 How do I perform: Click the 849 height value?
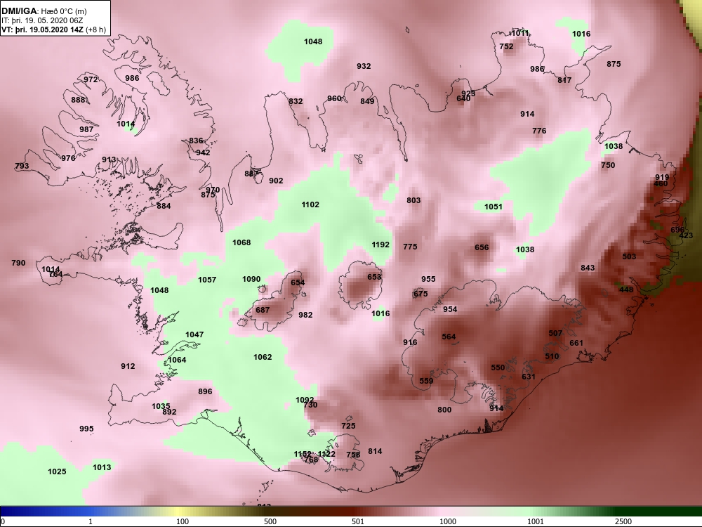[x=367, y=101]
